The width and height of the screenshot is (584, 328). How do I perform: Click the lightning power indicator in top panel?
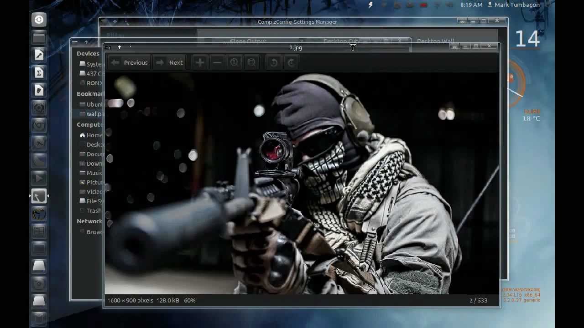click(x=370, y=5)
